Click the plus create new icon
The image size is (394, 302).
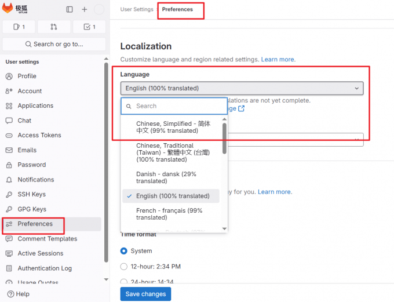point(85,9)
